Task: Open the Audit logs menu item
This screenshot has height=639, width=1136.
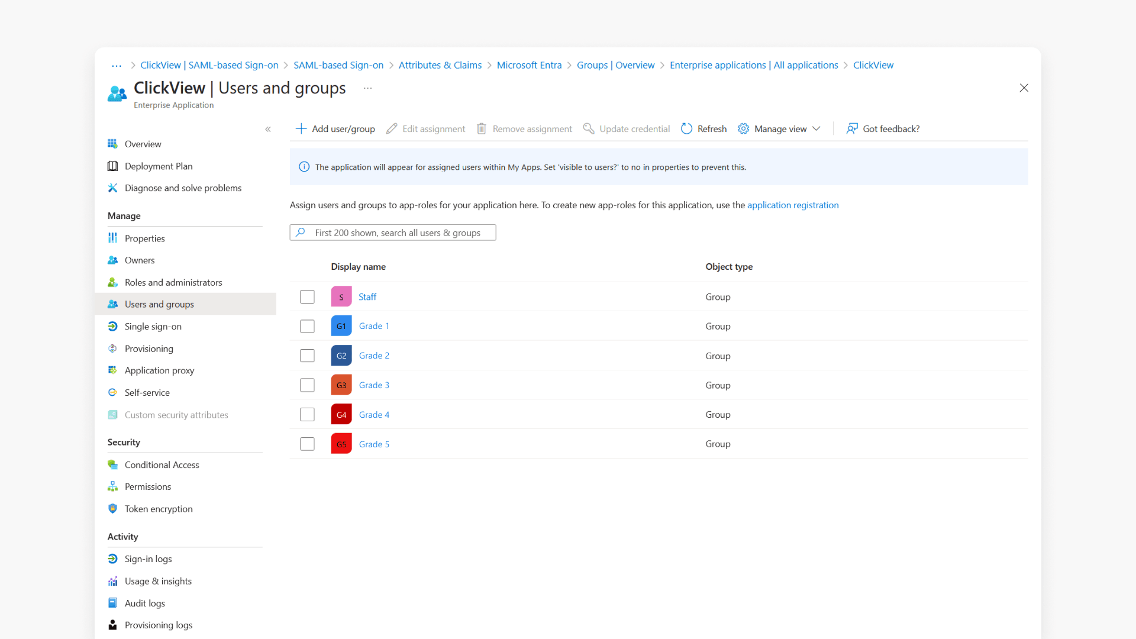Action: [x=144, y=603]
